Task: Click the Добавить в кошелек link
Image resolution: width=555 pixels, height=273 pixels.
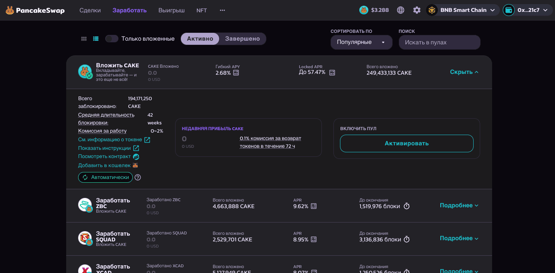Action: 108,165
